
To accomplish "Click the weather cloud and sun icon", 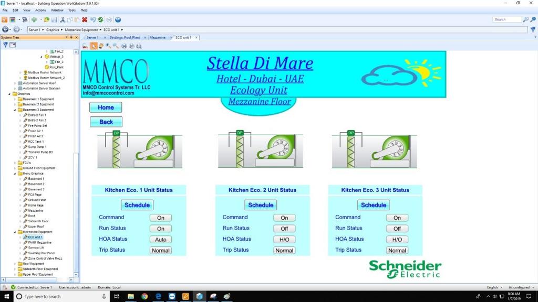I will click(x=401, y=73).
